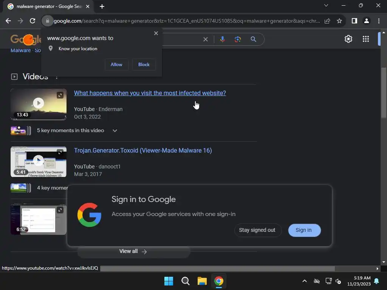Click the browser forward arrow

pos(20,21)
